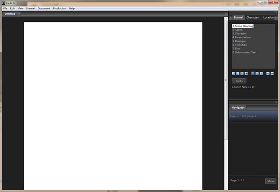
Task: Select 5 Dialogue element style
Action: point(239,41)
